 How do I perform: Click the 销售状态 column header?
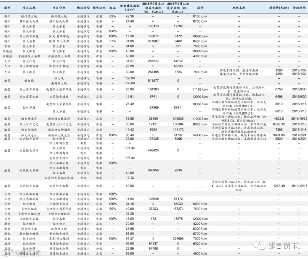tap(99, 8)
